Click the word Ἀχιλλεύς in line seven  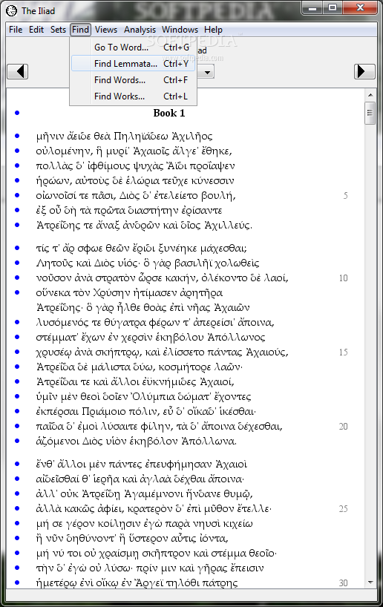click(x=228, y=226)
